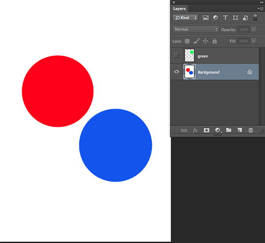Create a new group folder icon
265x243 pixels.
pyautogui.click(x=229, y=130)
